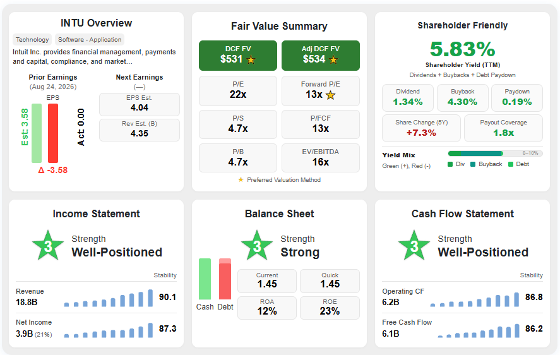Click the Intuit Inc. company description text
Viewport: 560px width, 355px height.
click(94, 56)
